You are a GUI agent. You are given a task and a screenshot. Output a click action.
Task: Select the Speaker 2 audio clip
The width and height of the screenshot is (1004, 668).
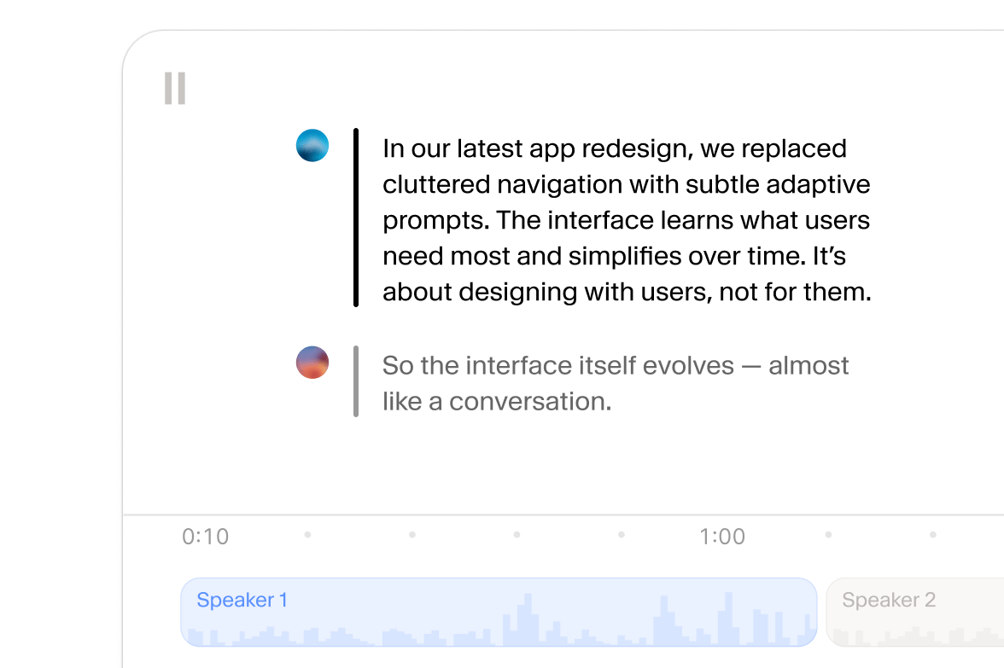[x=914, y=612]
